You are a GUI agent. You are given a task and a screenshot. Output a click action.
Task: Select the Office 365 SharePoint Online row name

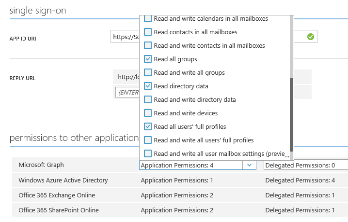pos(59,210)
